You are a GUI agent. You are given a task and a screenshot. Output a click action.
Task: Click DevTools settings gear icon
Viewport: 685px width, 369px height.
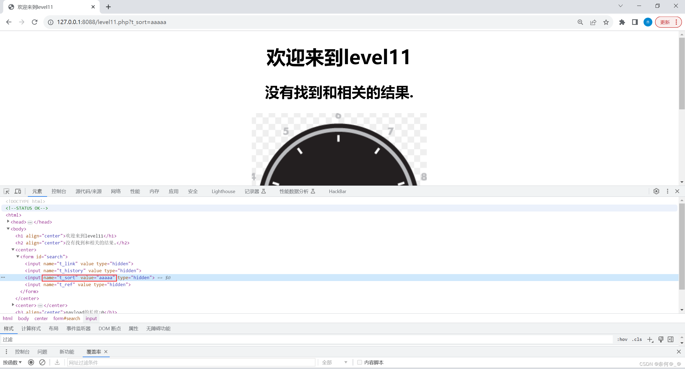click(656, 191)
